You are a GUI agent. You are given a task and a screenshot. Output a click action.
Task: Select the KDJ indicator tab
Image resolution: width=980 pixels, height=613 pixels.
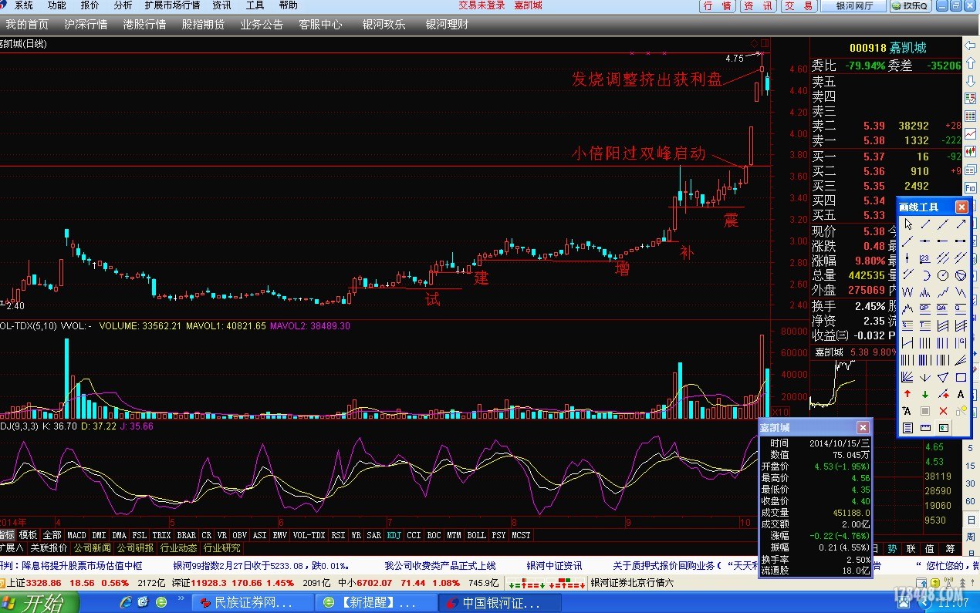point(394,535)
